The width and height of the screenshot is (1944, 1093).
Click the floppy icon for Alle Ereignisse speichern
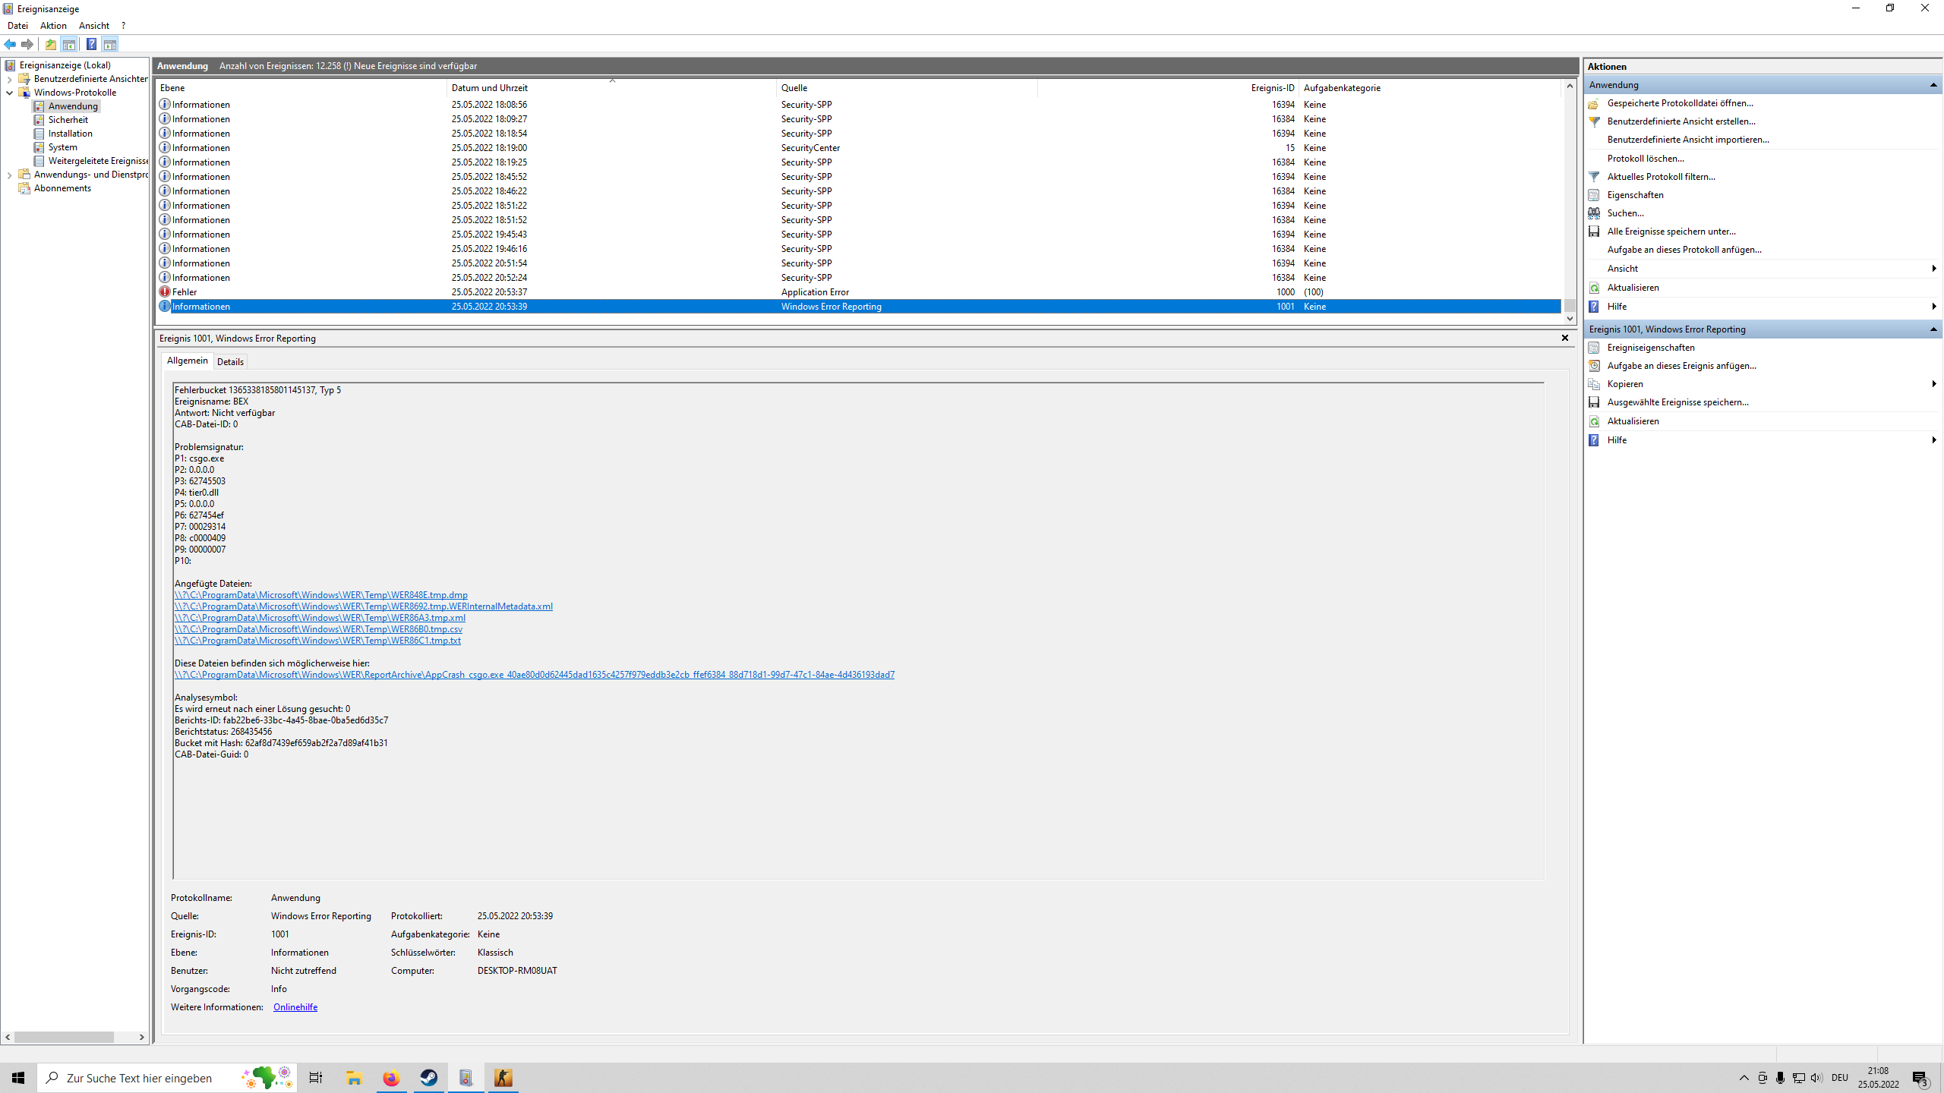pyautogui.click(x=1594, y=232)
